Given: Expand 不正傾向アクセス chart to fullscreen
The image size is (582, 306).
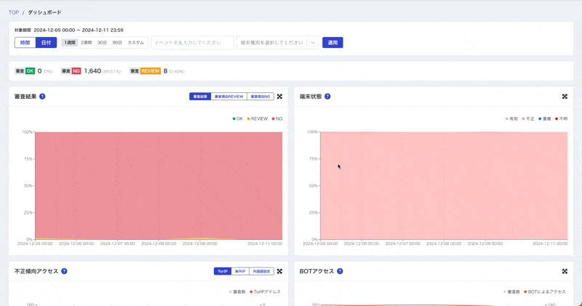Looking at the screenshot, I should 279,271.
